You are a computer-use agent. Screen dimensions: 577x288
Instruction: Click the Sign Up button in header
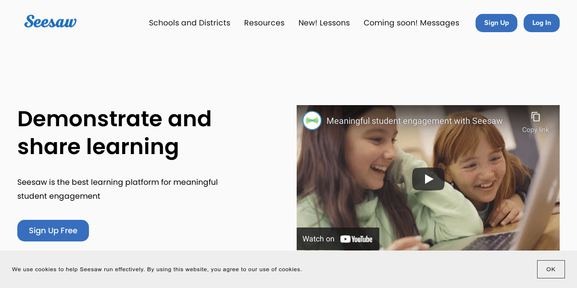[x=496, y=23]
